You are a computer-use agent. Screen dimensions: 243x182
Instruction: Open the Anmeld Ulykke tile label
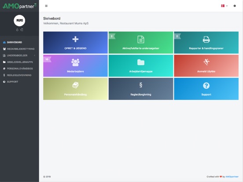tap(206, 71)
